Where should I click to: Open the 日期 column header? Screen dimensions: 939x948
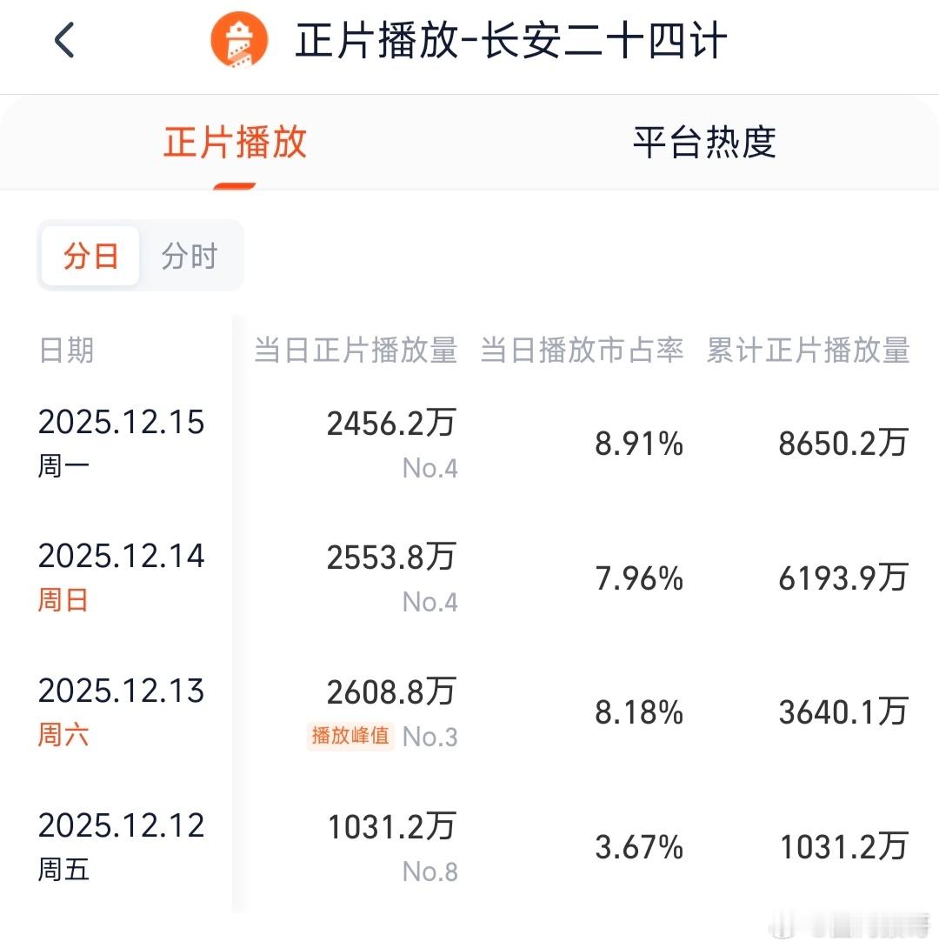point(65,350)
